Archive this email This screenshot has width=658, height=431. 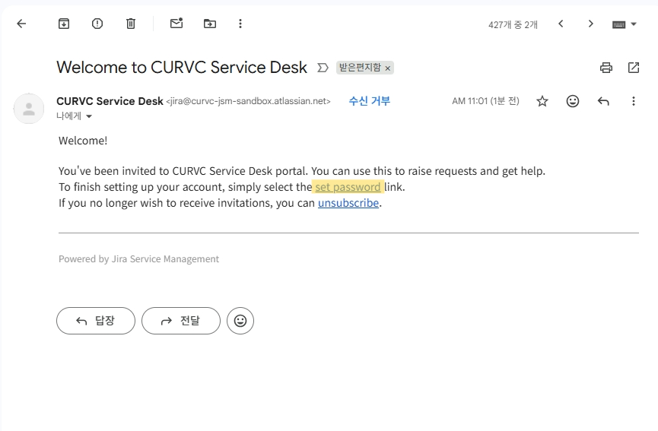point(64,24)
